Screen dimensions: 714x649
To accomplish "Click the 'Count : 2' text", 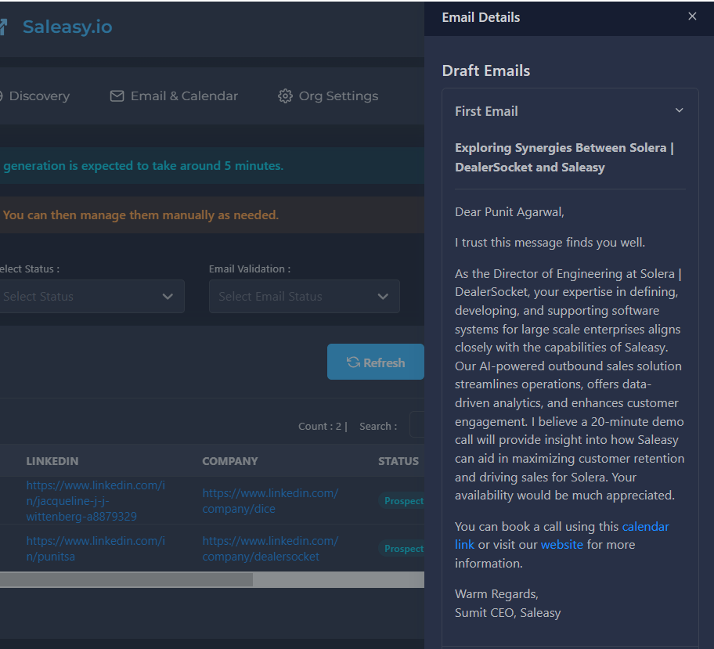I will [319, 427].
